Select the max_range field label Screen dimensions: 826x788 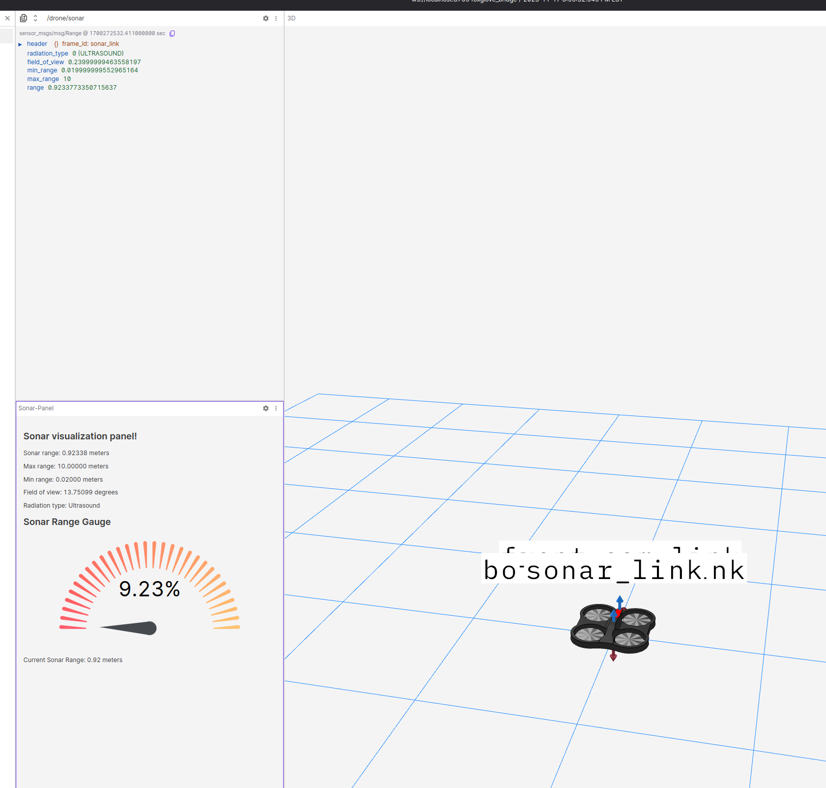point(43,78)
